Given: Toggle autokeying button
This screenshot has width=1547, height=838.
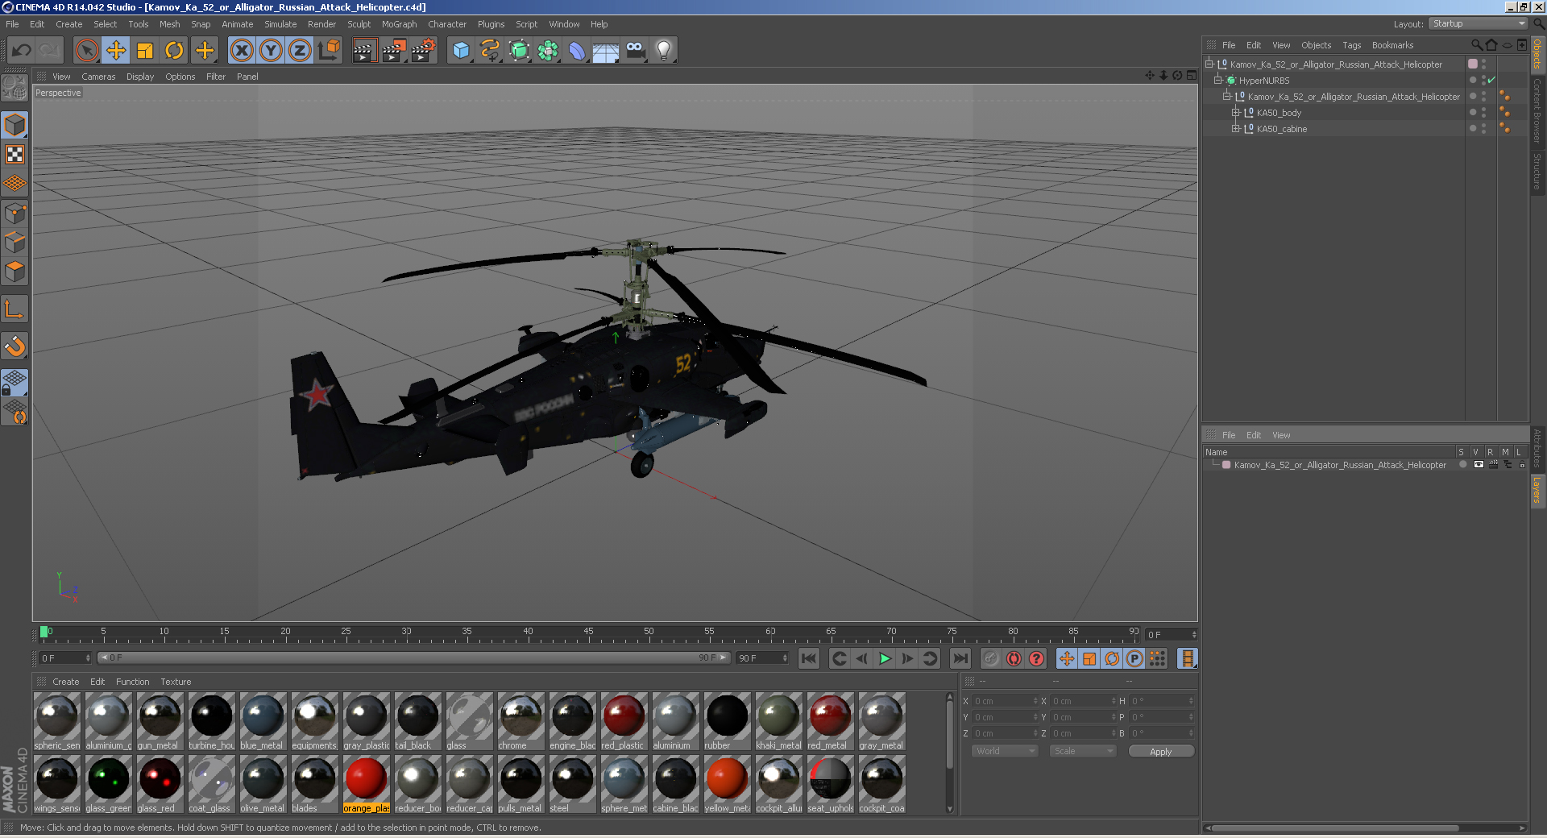Looking at the screenshot, I should point(1014,659).
